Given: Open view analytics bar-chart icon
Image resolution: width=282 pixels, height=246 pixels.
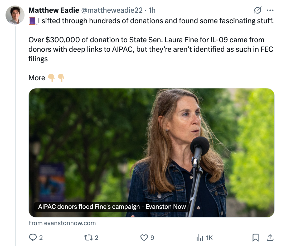Looking at the screenshot, I should (x=199, y=238).
